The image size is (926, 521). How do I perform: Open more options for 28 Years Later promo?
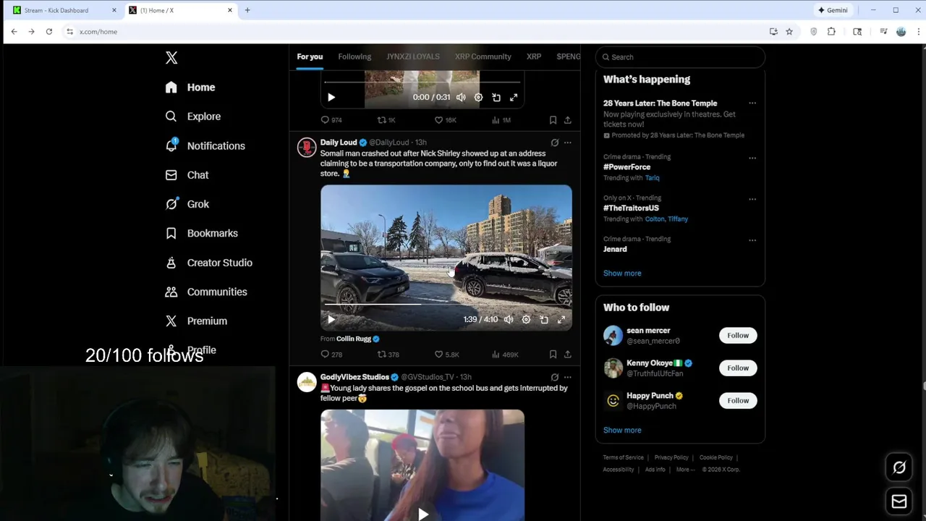[752, 103]
